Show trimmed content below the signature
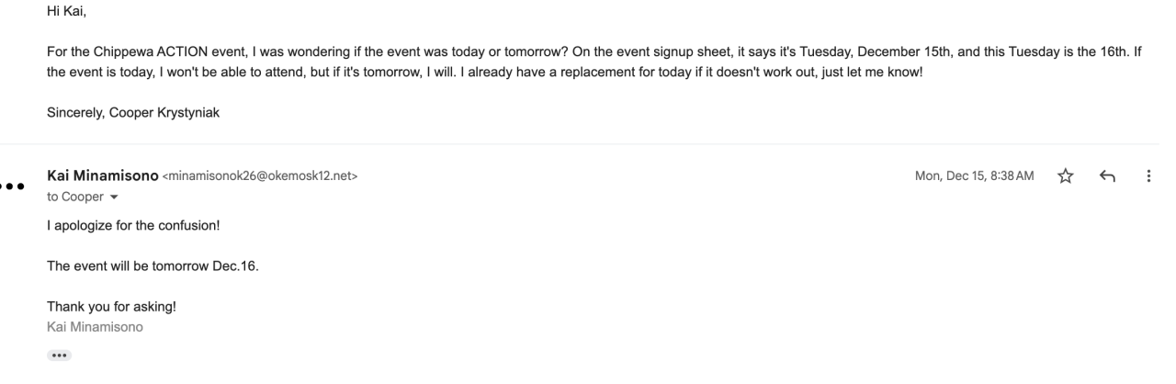 (x=59, y=355)
